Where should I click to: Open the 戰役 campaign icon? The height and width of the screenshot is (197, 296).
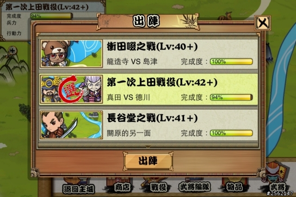(158, 187)
